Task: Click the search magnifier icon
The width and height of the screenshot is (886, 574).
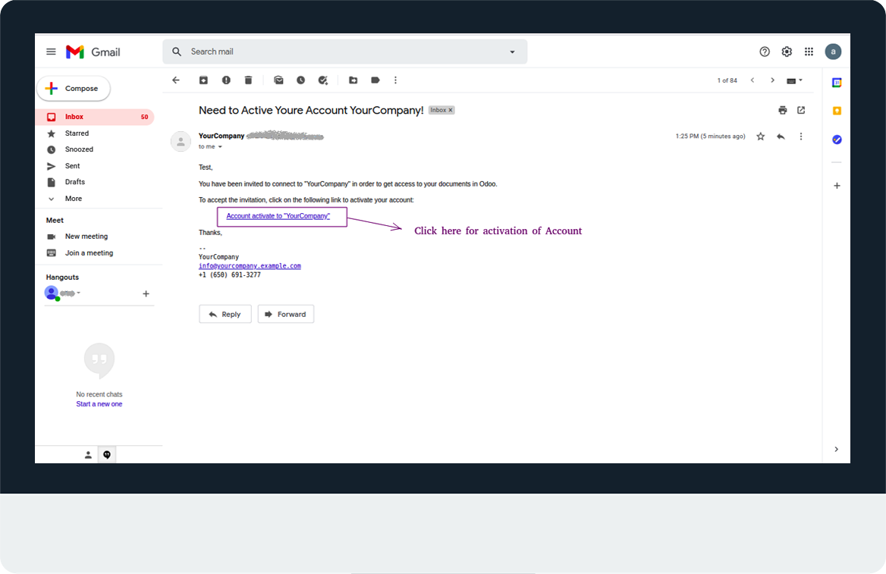Action: pyautogui.click(x=177, y=52)
